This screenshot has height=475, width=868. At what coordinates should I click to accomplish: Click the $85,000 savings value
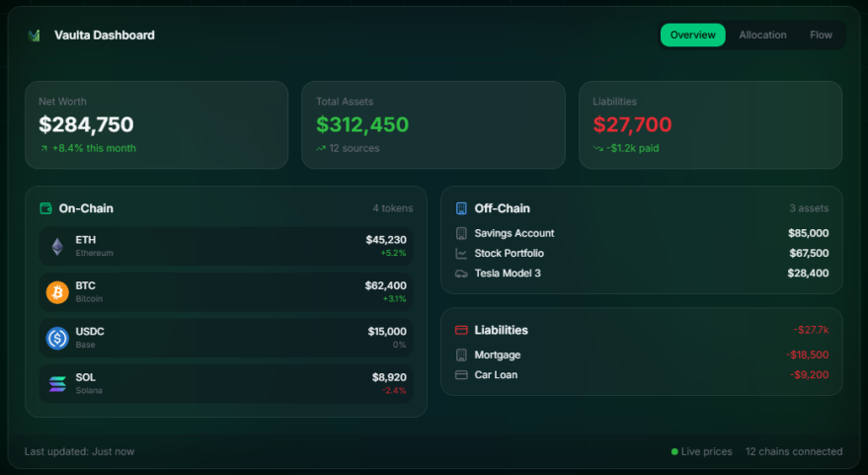click(808, 234)
